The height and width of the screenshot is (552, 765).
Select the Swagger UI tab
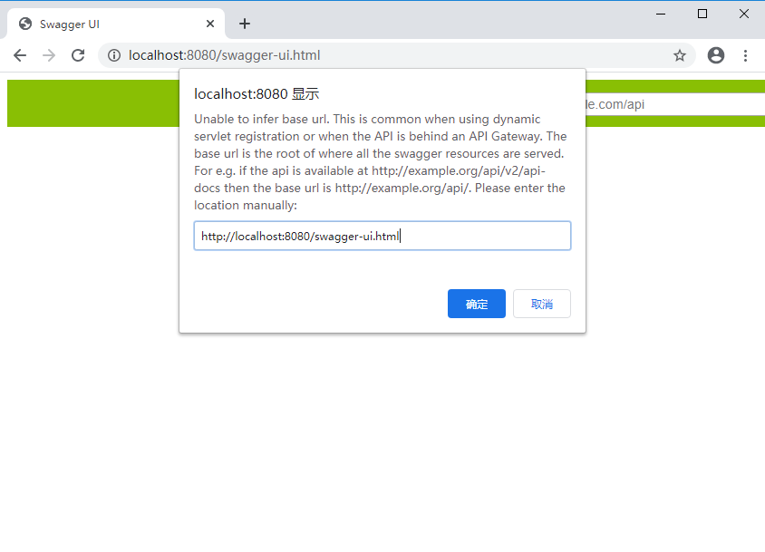(116, 24)
